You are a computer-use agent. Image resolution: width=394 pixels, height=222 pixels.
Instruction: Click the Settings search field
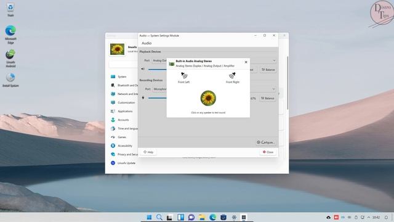123,64
